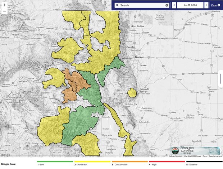The image size is (223, 169).
Task: Go to the previous forecast date
Action: [x=174, y=5]
